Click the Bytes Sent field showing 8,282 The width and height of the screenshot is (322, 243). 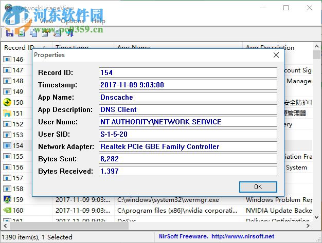coord(188,159)
